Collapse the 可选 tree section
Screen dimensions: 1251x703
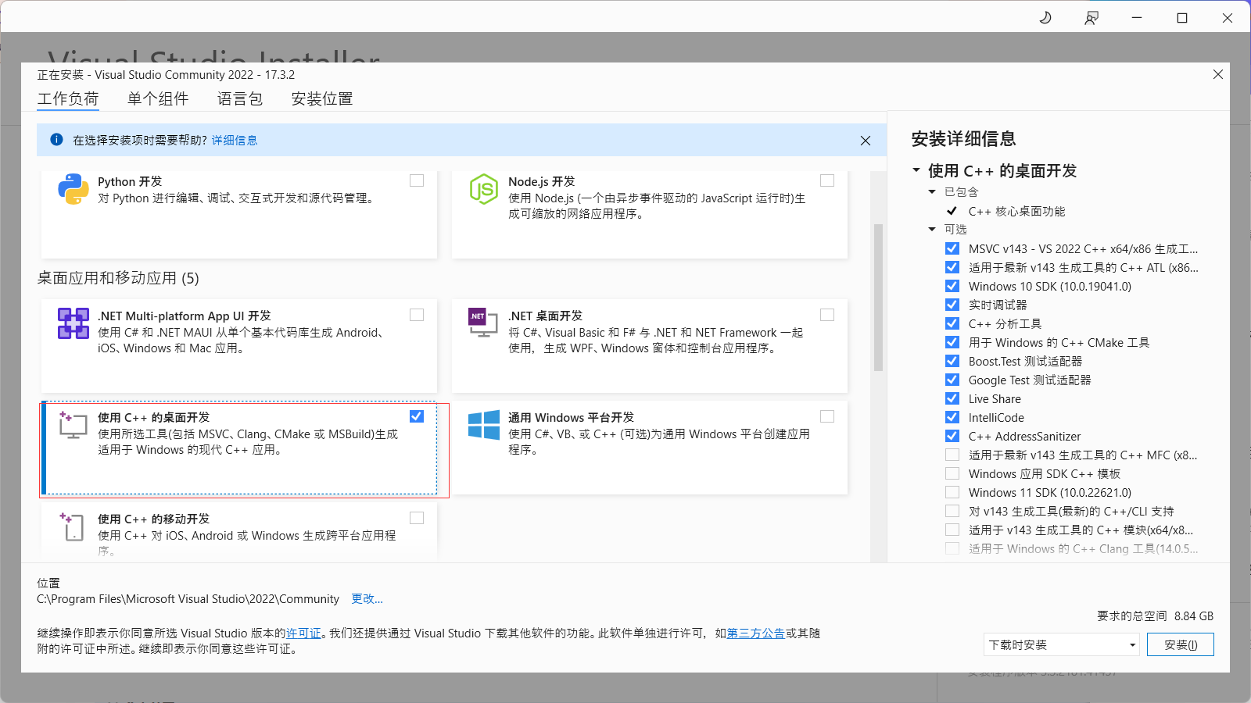coord(932,230)
